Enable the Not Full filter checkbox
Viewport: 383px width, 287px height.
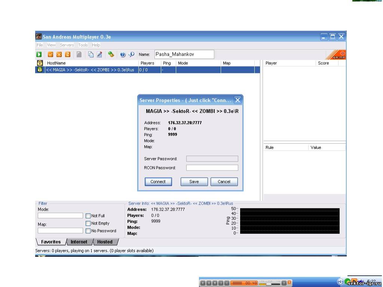(88, 216)
